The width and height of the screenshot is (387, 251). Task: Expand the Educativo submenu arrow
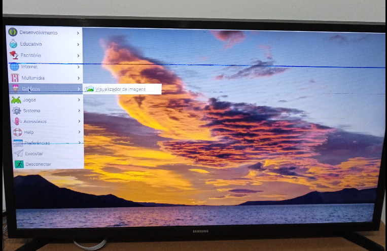(78, 44)
